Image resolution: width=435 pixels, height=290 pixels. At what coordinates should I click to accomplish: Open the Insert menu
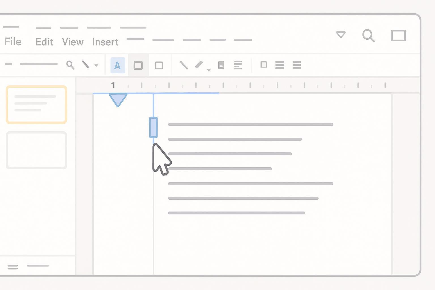[105, 42]
